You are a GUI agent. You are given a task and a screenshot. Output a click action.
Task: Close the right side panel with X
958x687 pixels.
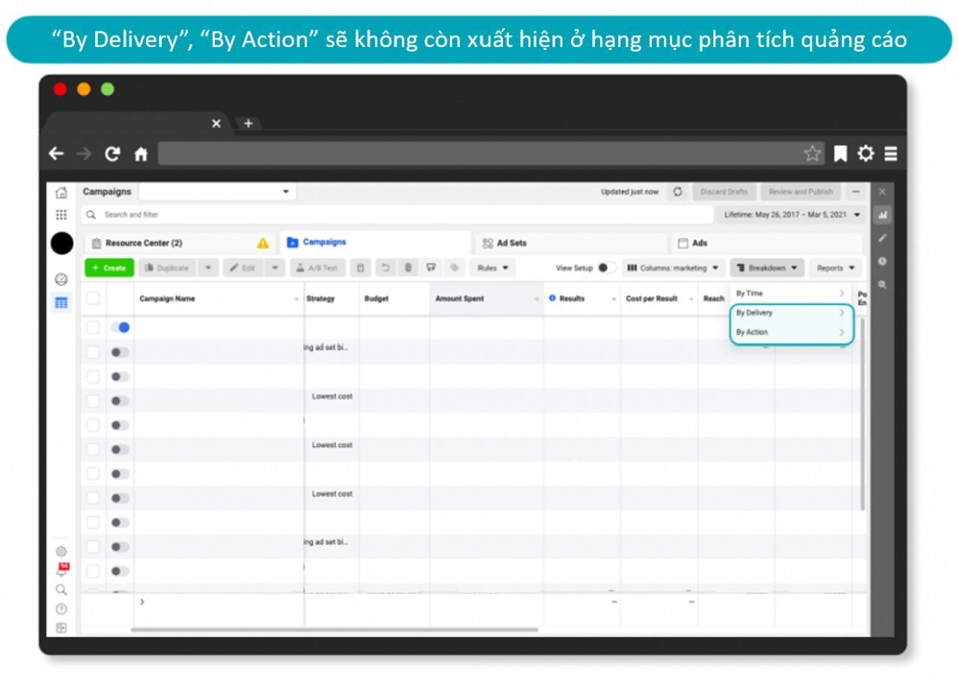(x=882, y=192)
